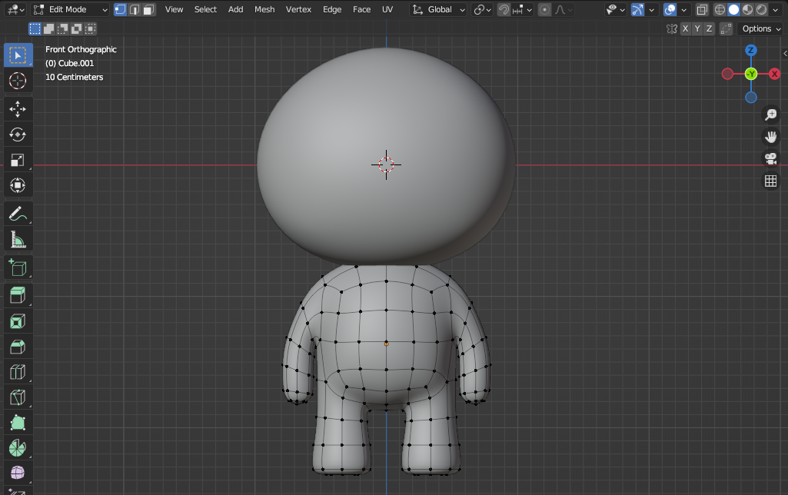This screenshot has height=495, width=788.
Task: Enable X axis mirror
Action: tap(685, 28)
